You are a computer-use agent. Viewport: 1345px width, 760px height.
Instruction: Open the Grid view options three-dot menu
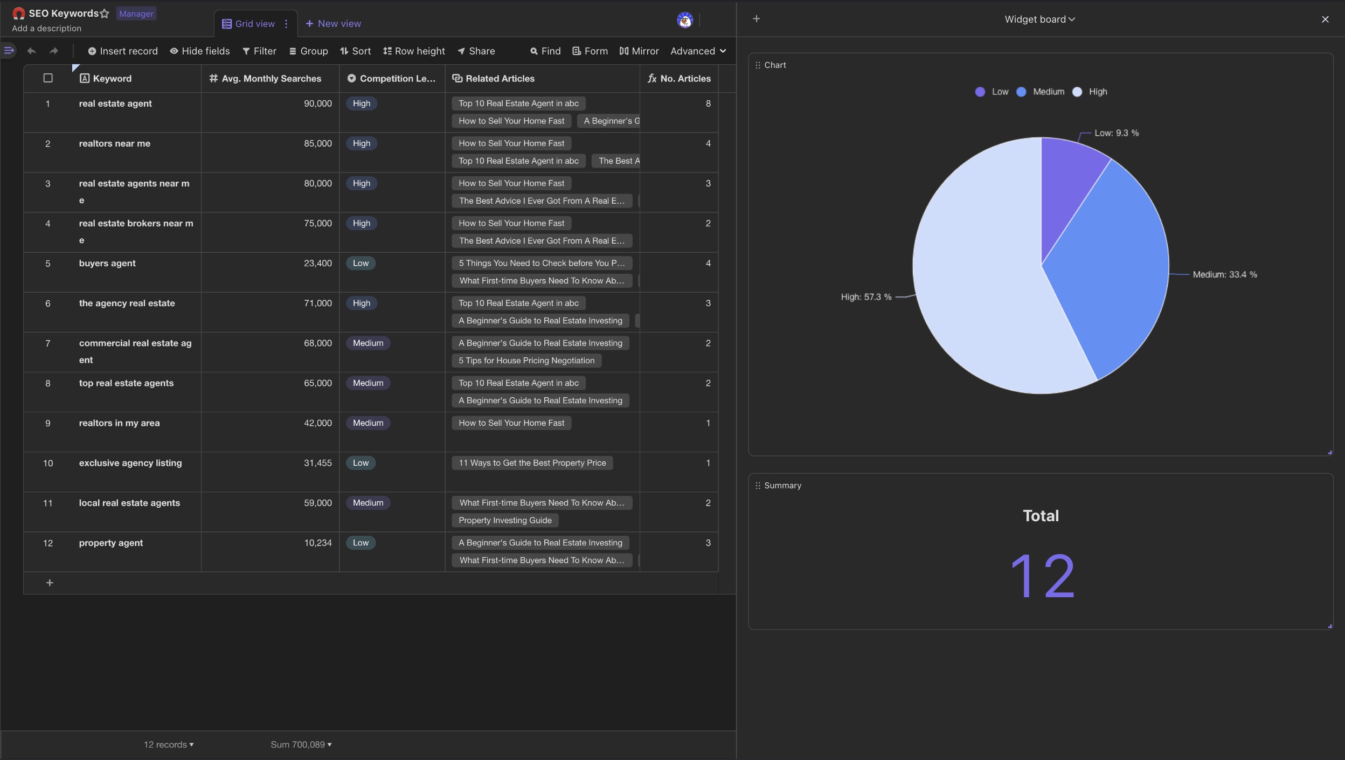(286, 24)
